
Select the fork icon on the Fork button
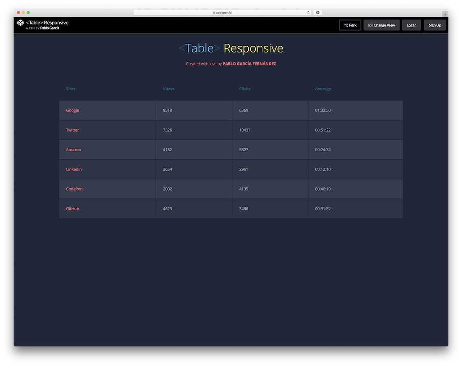345,24
